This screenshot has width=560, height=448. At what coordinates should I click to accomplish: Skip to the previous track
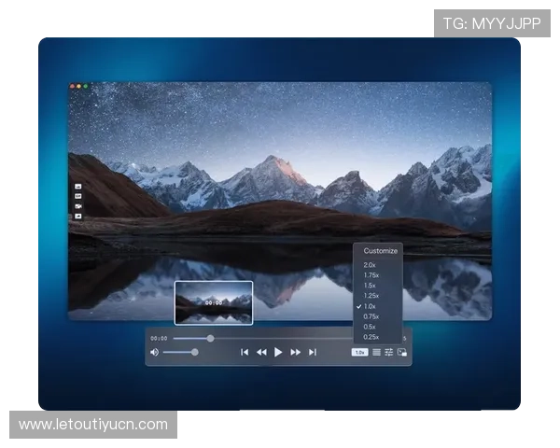245,352
